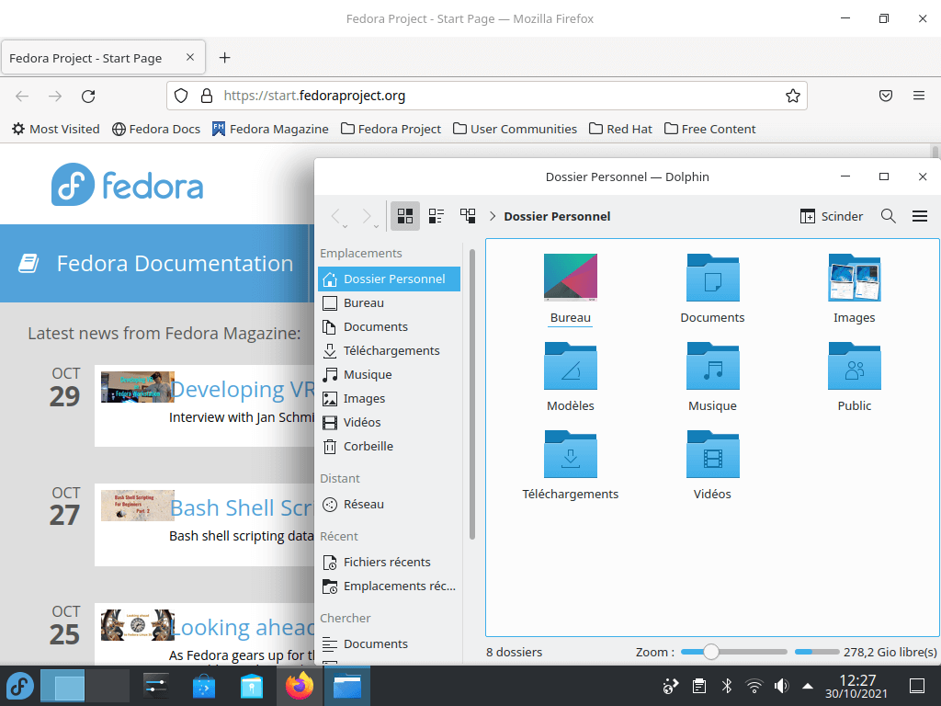Switch Dolphin to details tree view mode
Screen dimensions: 941x706
click(468, 216)
